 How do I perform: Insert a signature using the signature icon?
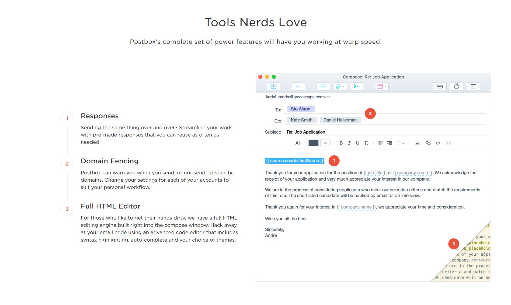[x=357, y=86]
